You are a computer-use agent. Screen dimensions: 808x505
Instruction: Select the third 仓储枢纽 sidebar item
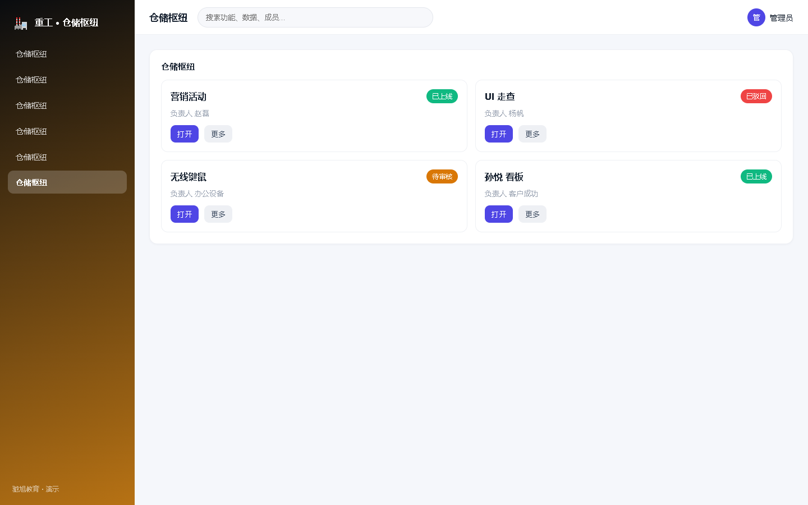point(67,105)
